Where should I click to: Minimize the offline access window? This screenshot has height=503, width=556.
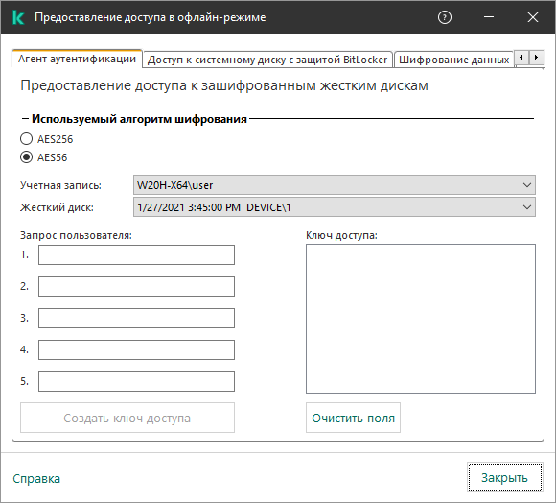point(489,17)
